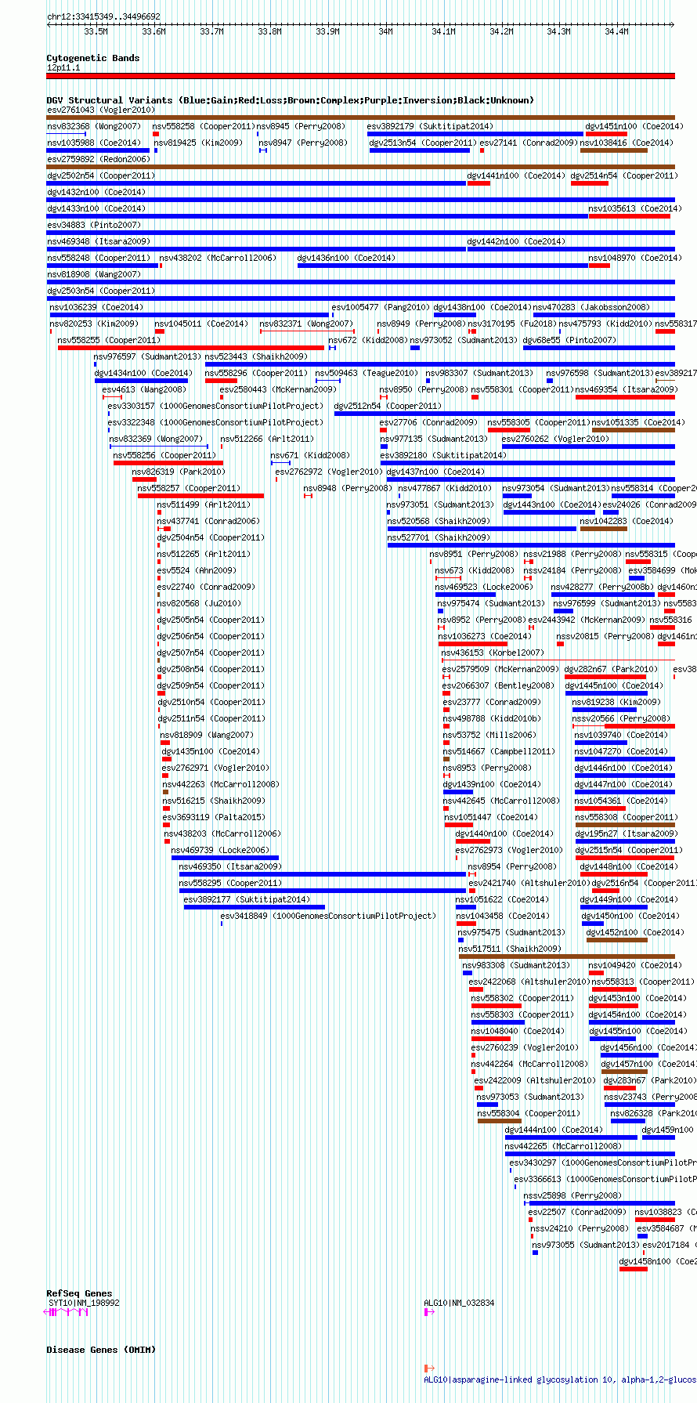This screenshot has height=1403, width=697.
Task: Open the ALG10 asparagine-linked glycosylation disease link
Action: click(x=560, y=1379)
